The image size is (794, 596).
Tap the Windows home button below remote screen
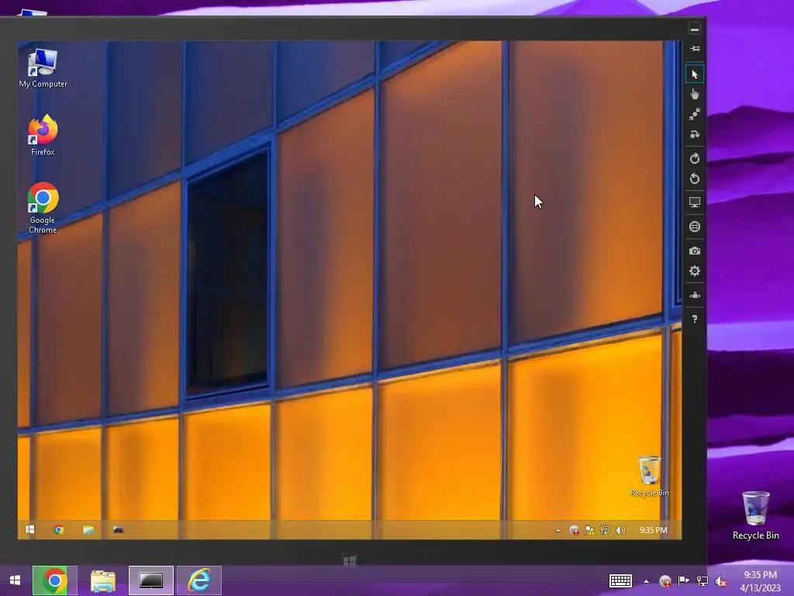(x=350, y=560)
